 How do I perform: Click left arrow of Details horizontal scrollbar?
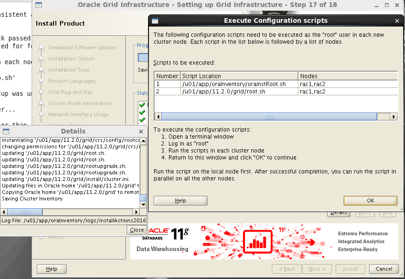(x=4, y=212)
